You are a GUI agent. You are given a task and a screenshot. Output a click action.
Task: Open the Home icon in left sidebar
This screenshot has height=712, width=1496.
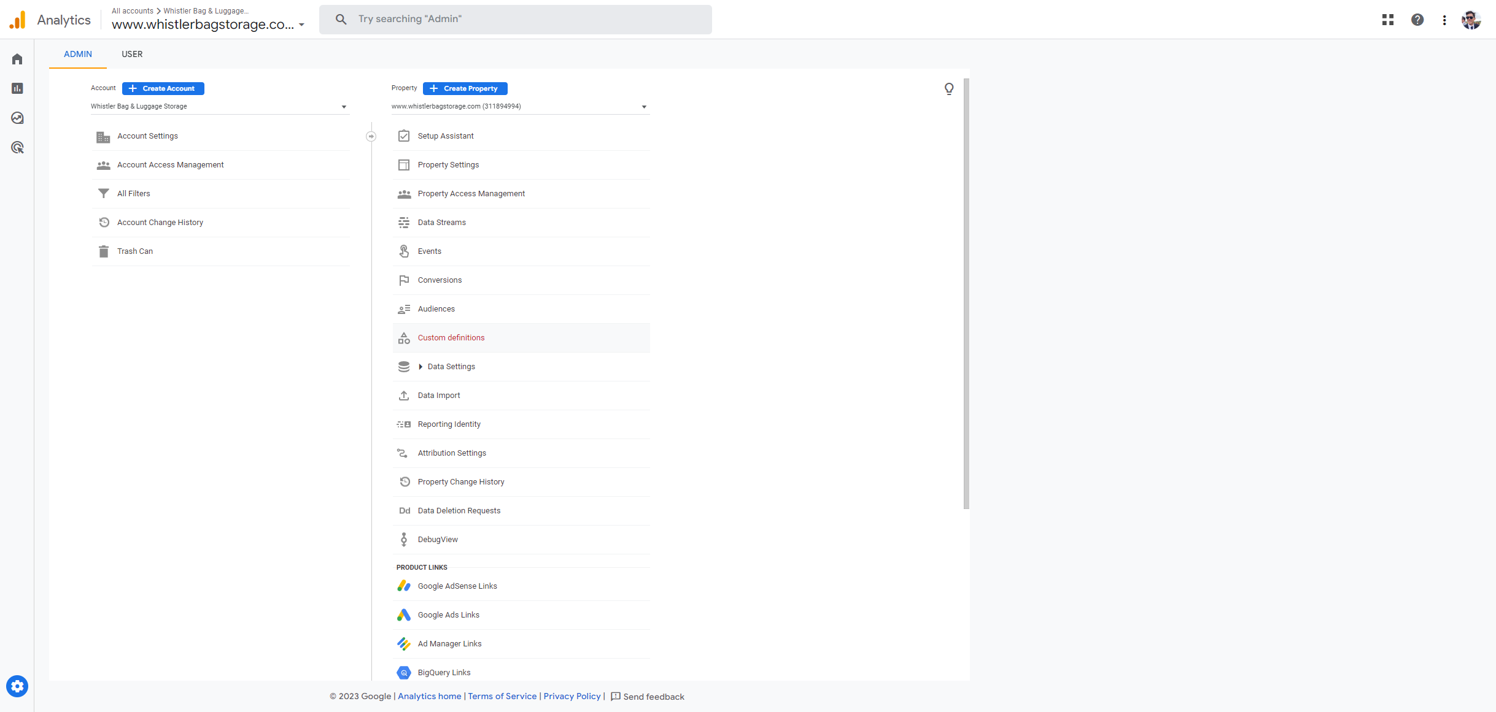(17, 59)
